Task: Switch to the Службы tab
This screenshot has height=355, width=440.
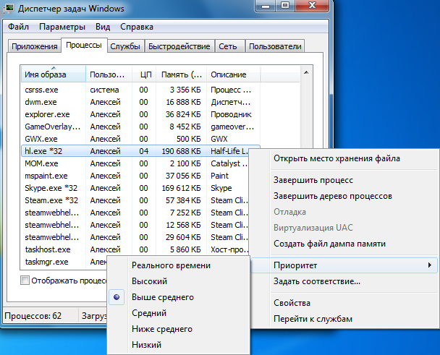Action: click(x=124, y=46)
